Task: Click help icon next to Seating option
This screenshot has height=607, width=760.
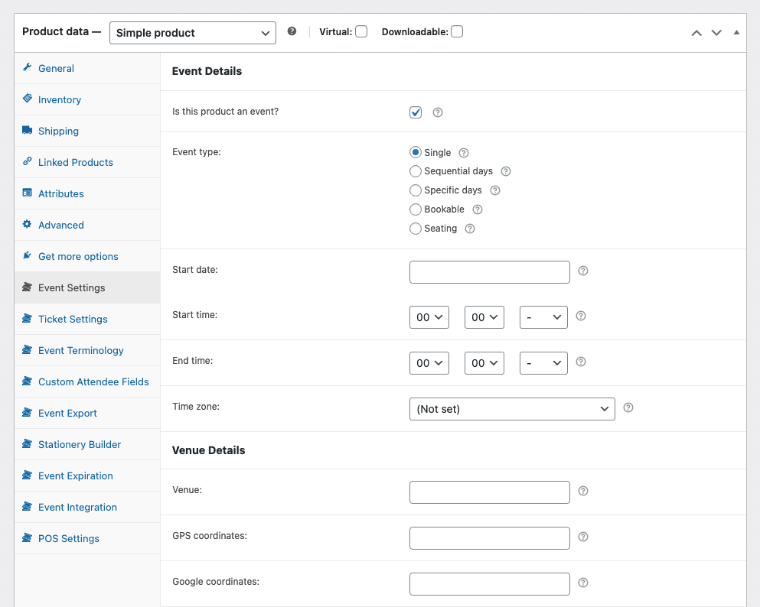Action: click(470, 229)
